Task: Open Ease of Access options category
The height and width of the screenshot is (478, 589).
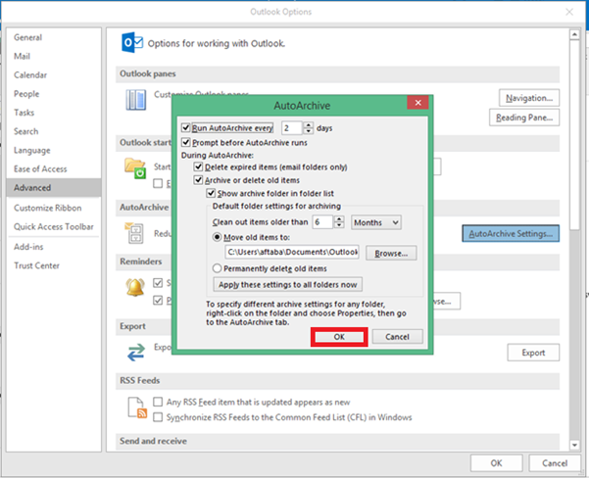Action: (53, 169)
